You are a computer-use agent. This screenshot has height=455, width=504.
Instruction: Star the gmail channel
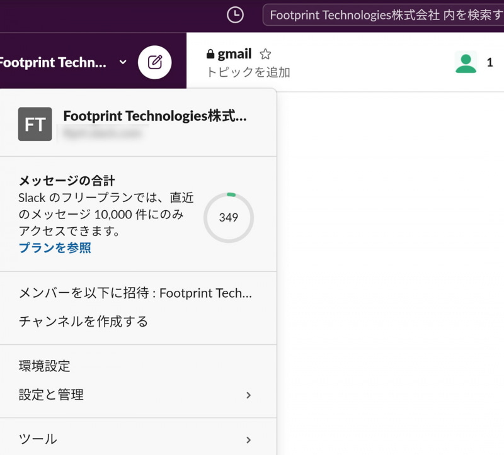(265, 54)
